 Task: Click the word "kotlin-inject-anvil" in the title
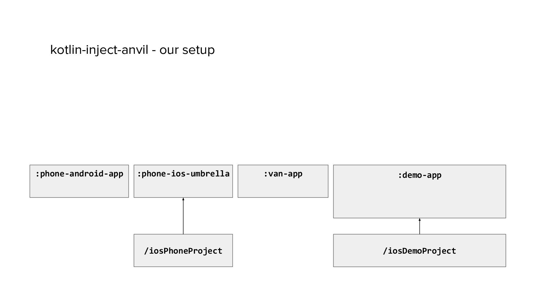tap(99, 50)
